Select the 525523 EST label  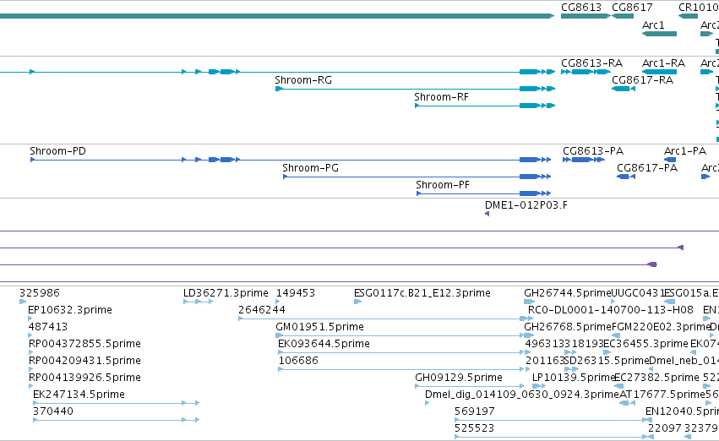tap(475, 428)
